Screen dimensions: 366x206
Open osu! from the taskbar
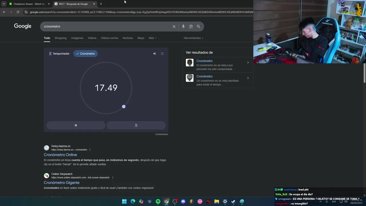[x=200, y=201]
